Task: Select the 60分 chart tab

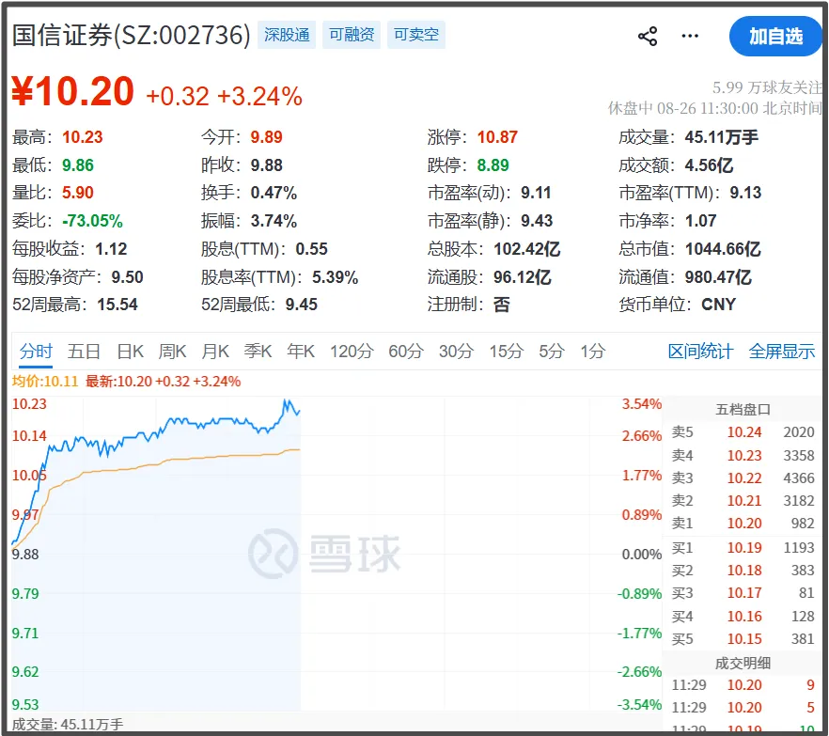Action: (x=406, y=352)
